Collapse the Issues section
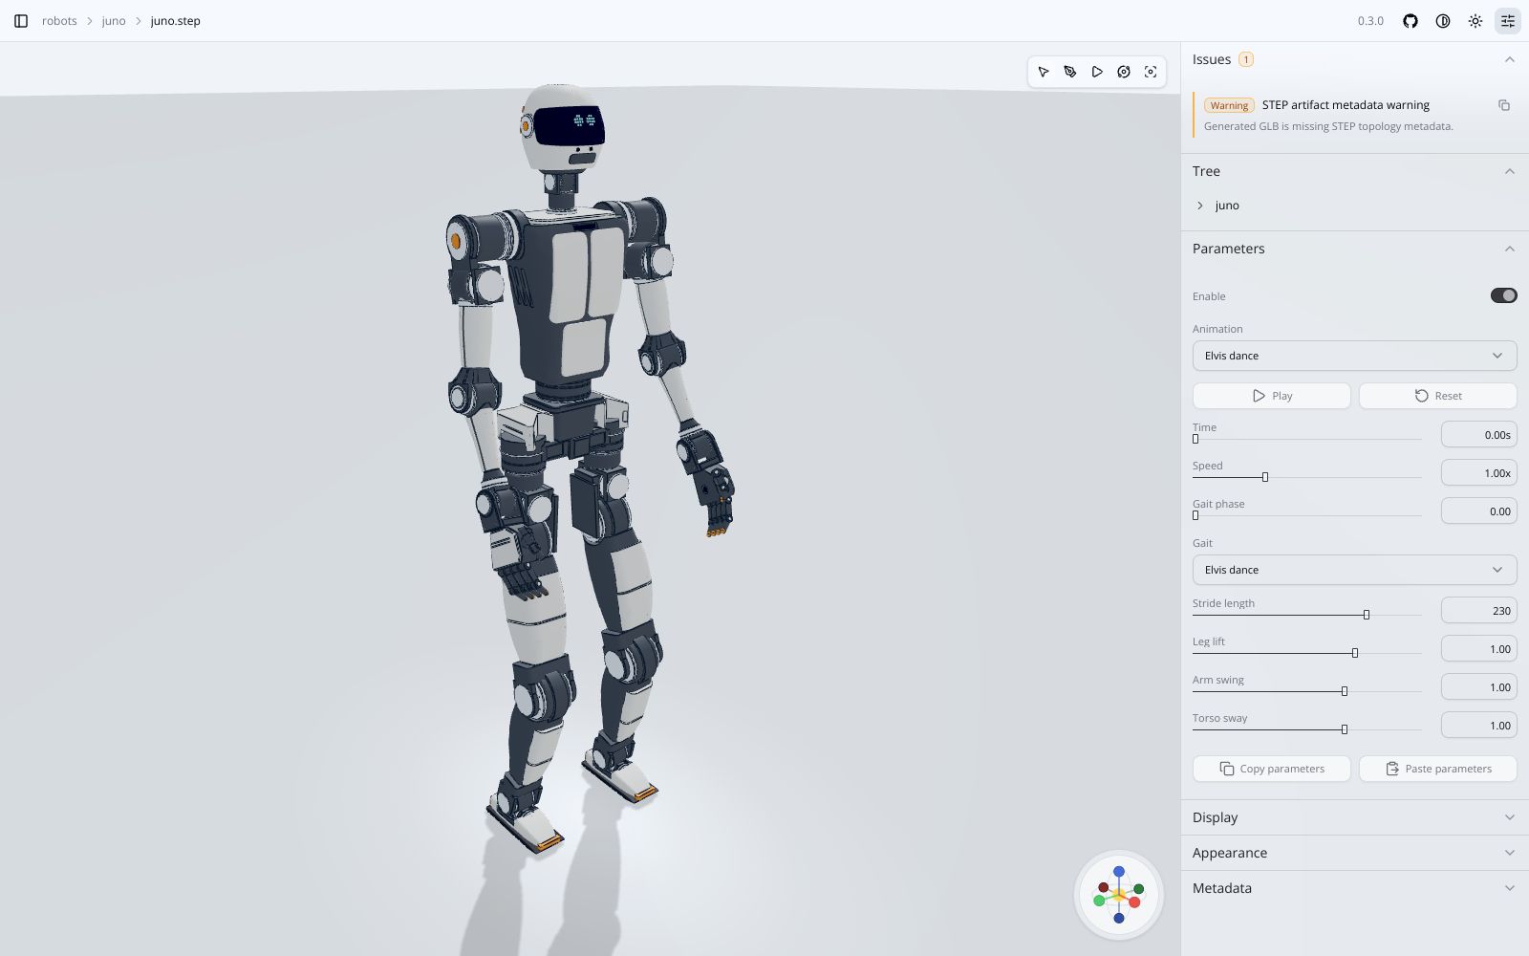 pyautogui.click(x=1510, y=59)
